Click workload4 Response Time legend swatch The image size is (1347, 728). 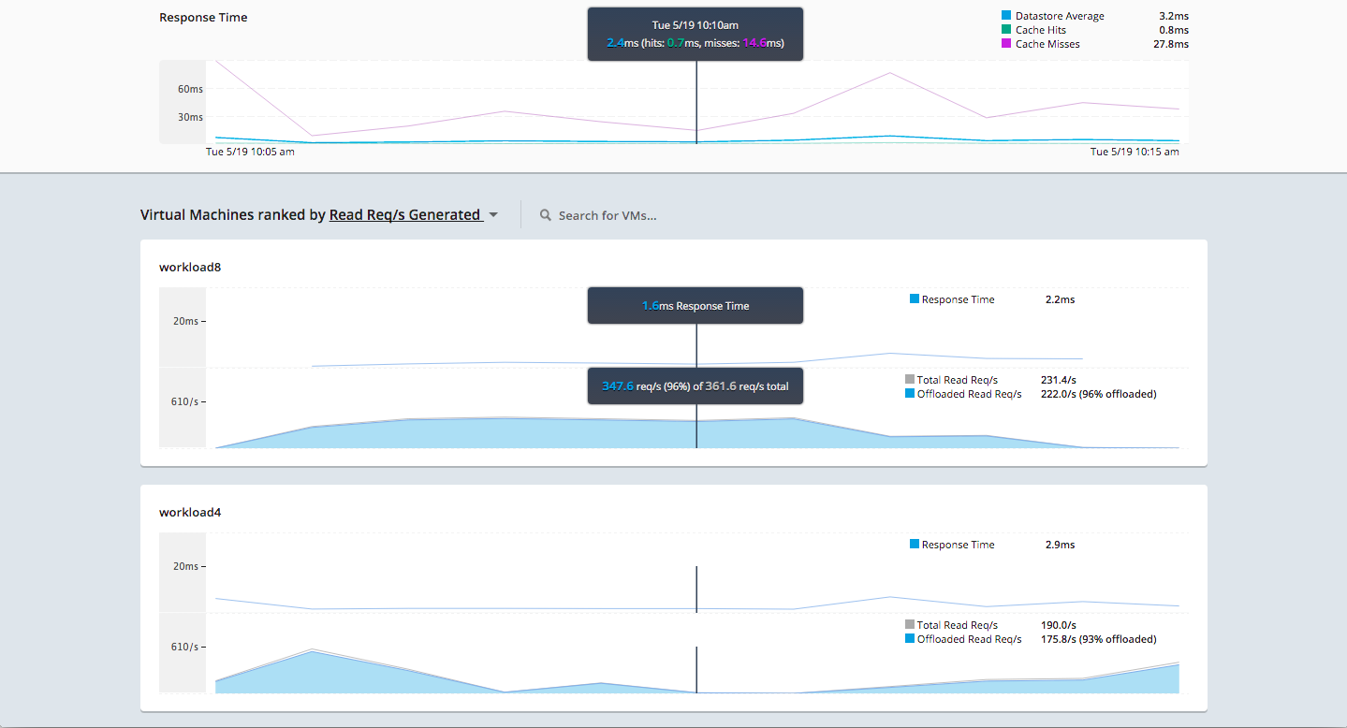915,545
